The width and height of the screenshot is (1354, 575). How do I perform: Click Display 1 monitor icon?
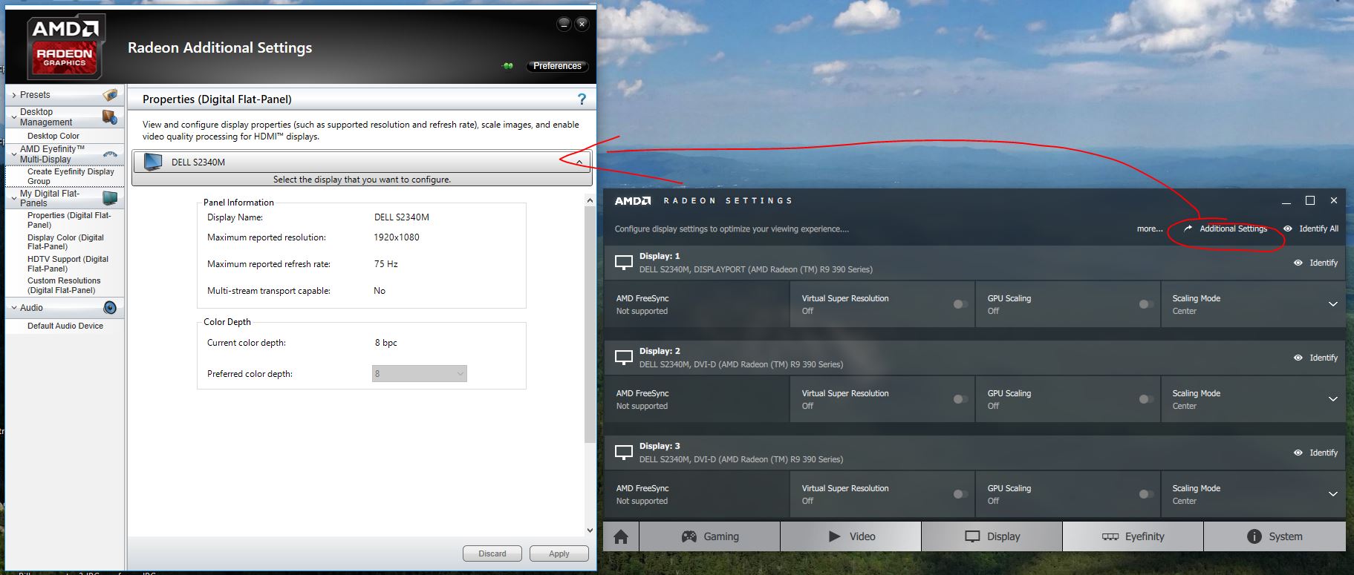point(624,263)
